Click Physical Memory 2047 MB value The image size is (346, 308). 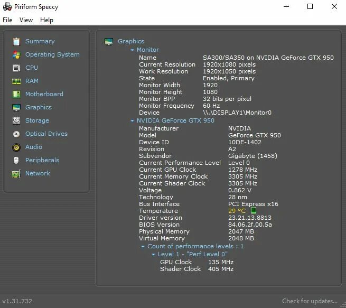click(x=241, y=231)
